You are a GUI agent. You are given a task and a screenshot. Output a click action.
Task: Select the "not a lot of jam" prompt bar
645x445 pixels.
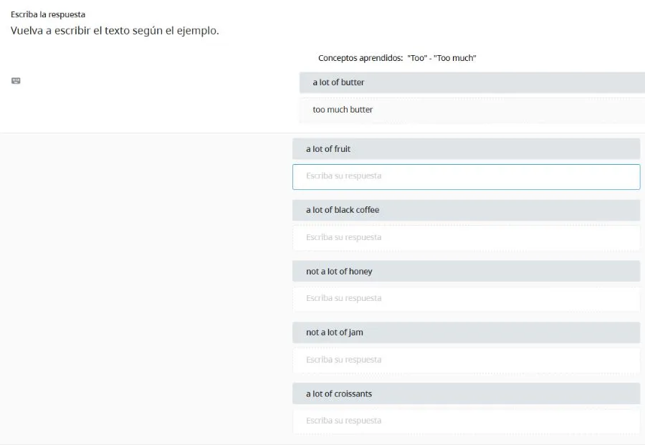click(466, 332)
